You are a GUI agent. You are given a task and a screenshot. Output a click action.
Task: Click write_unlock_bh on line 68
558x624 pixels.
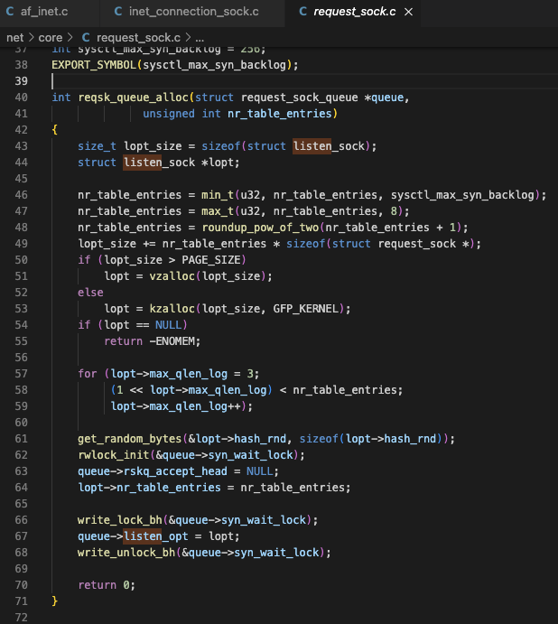(126, 553)
